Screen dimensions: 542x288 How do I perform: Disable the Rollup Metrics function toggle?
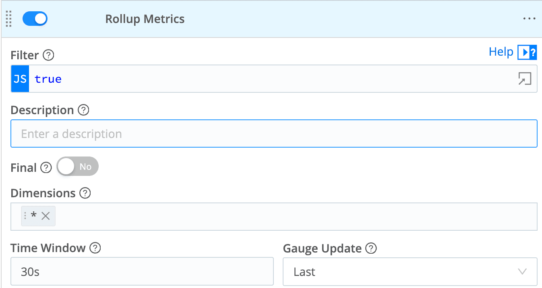point(35,19)
